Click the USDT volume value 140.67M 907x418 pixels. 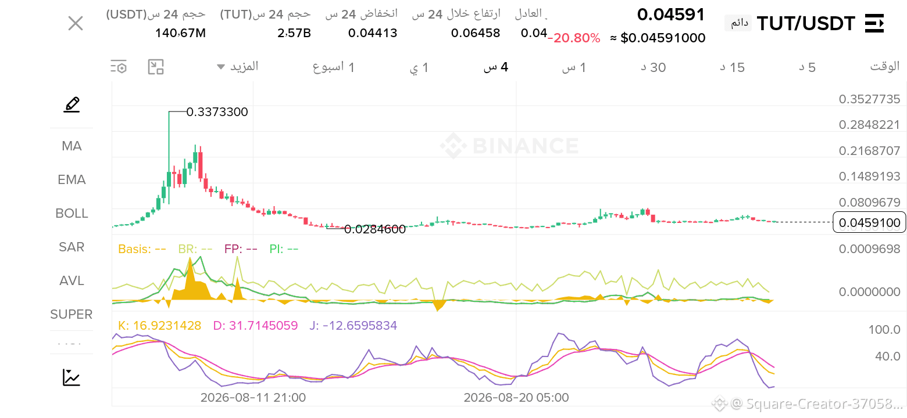[180, 33]
